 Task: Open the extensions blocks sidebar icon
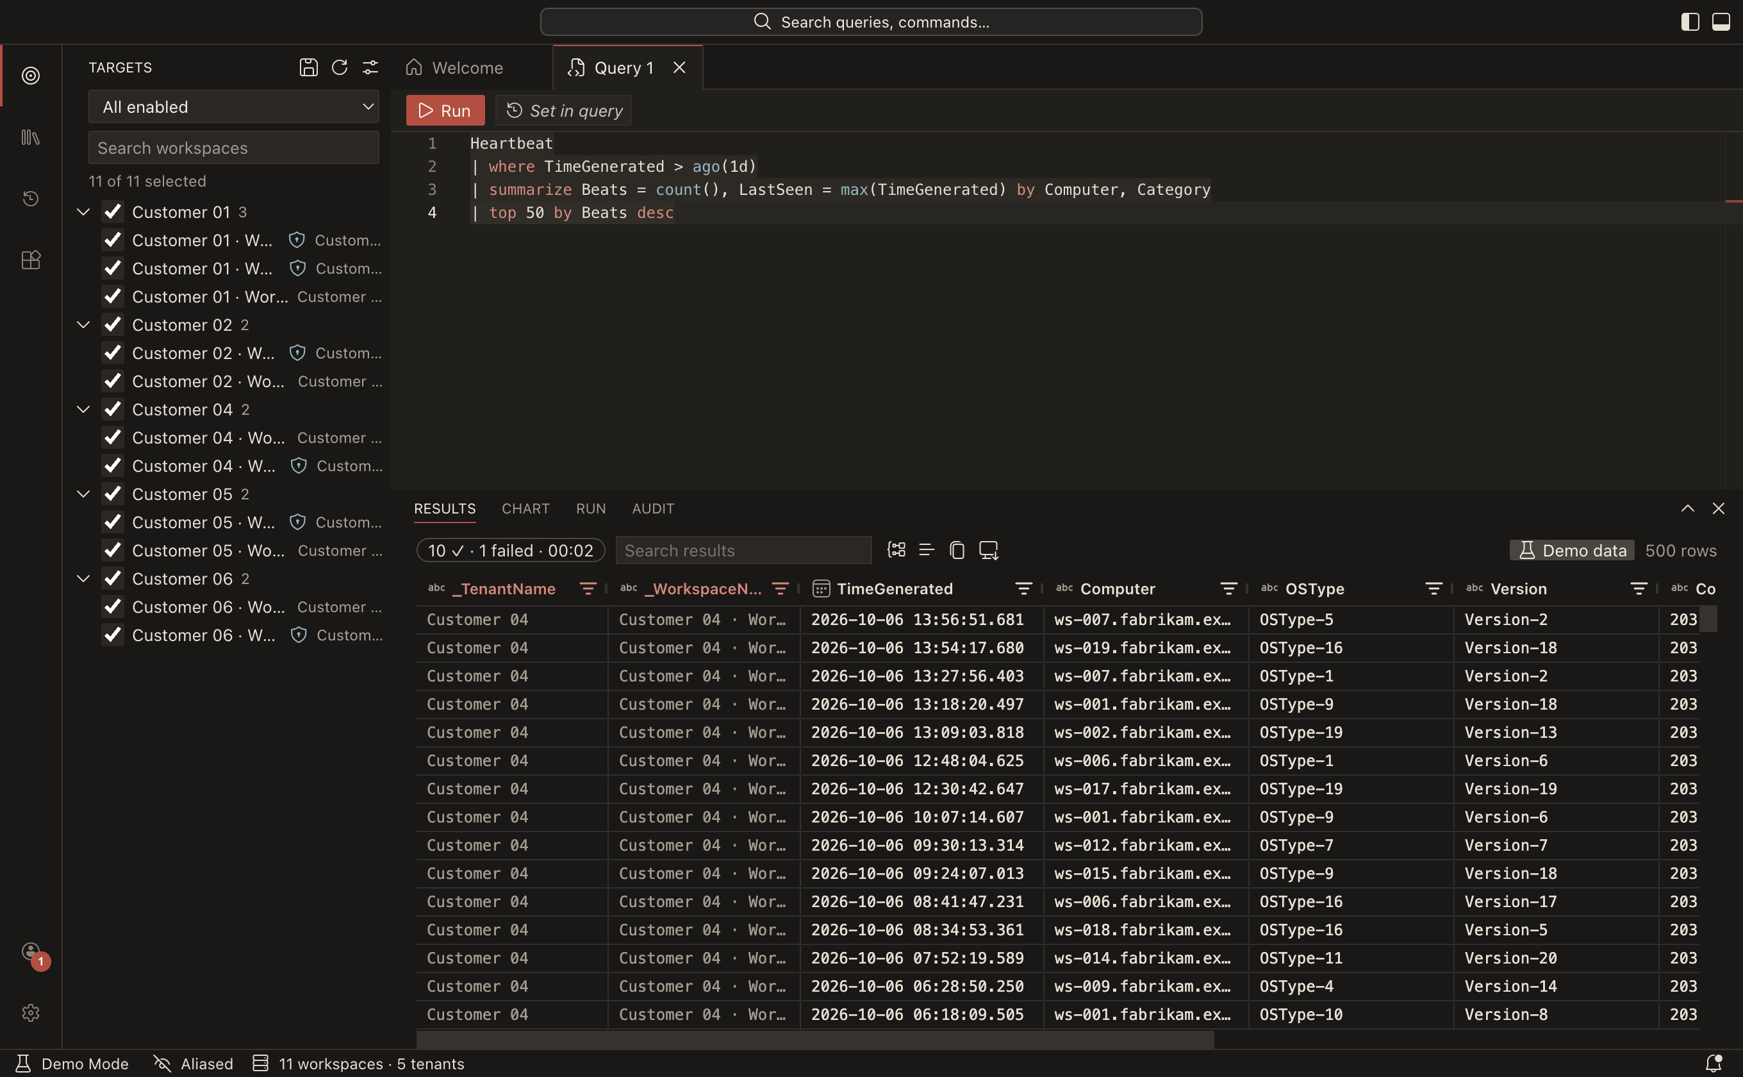click(31, 260)
